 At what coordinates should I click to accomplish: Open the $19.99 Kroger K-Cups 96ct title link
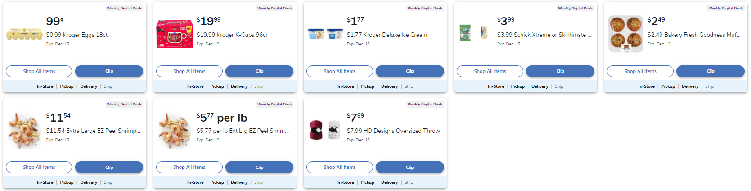[232, 35]
